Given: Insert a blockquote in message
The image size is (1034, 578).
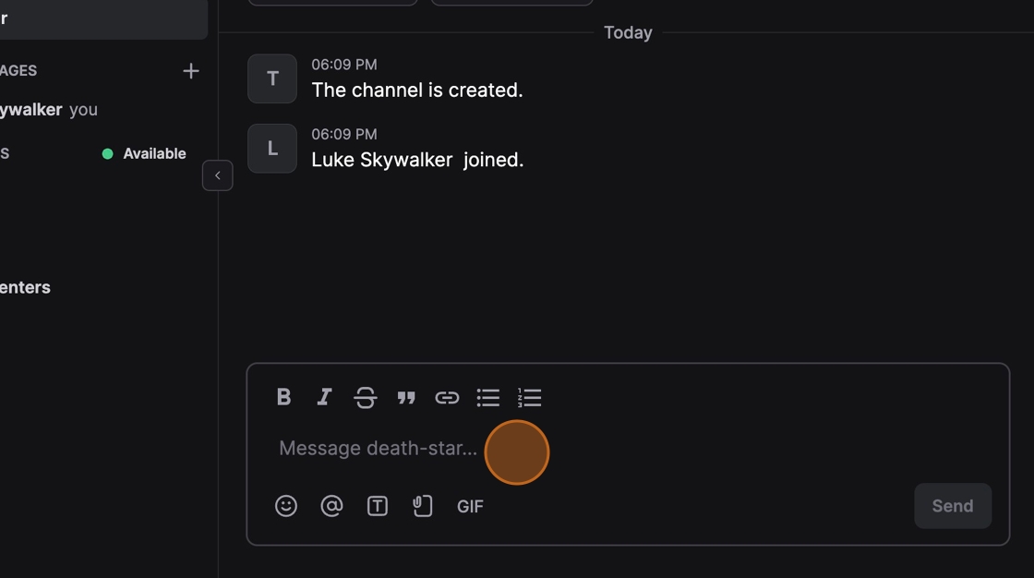Looking at the screenshot, I should click(x=406, y=397).
